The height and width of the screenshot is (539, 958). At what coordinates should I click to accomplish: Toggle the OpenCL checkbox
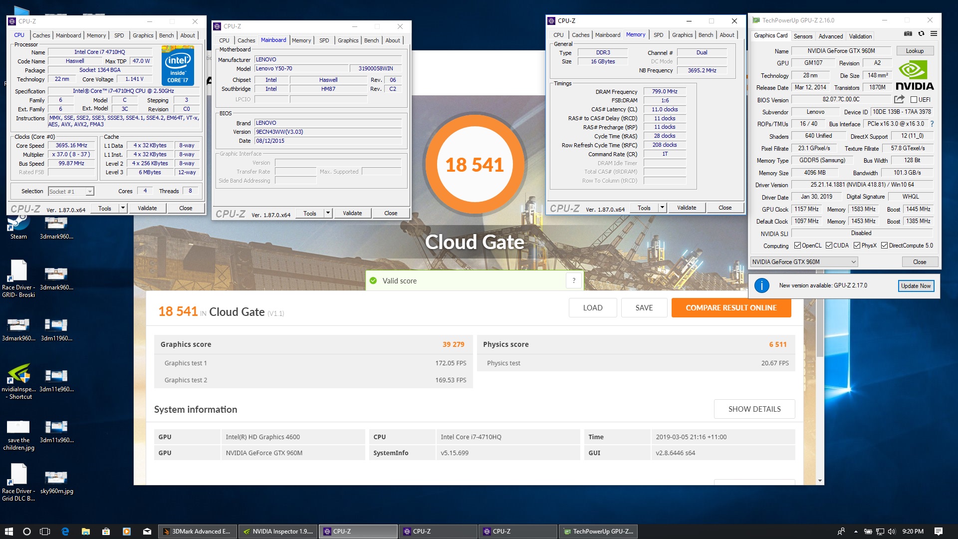[x=797, y=246]
